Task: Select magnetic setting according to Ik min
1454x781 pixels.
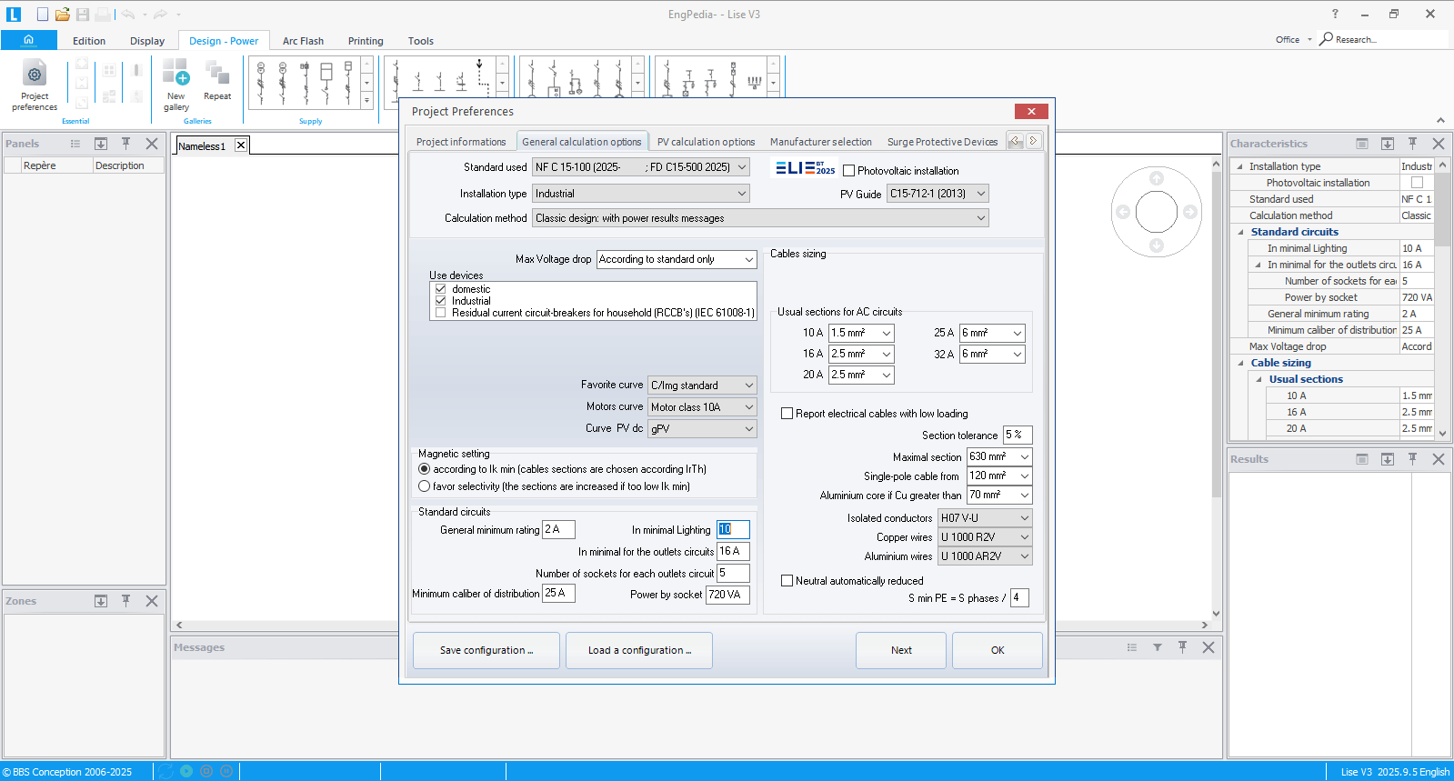Action: [424, 469]
